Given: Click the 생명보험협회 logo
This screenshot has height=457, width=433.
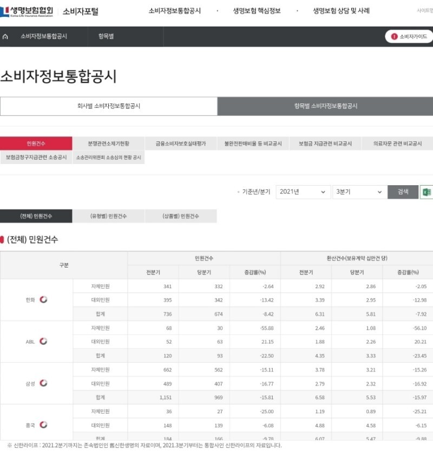Looking at the screenshot, I should (27, 11).
